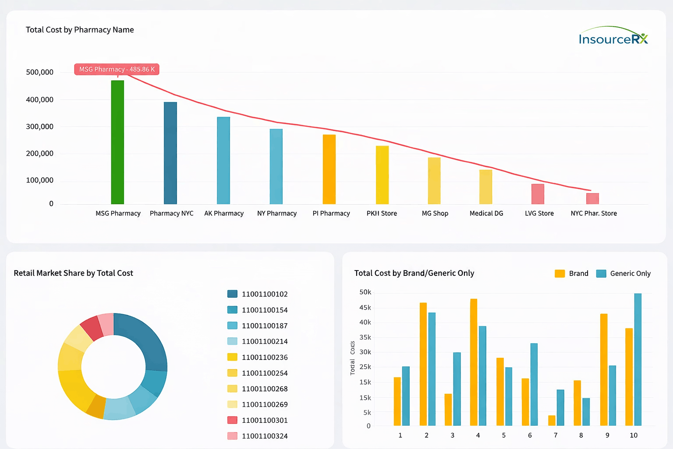Click the Medical DG axis label

(x=486, y=214)
